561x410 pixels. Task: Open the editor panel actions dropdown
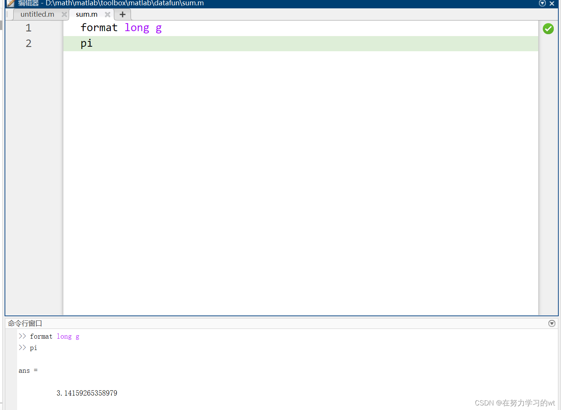pos(542,3)
